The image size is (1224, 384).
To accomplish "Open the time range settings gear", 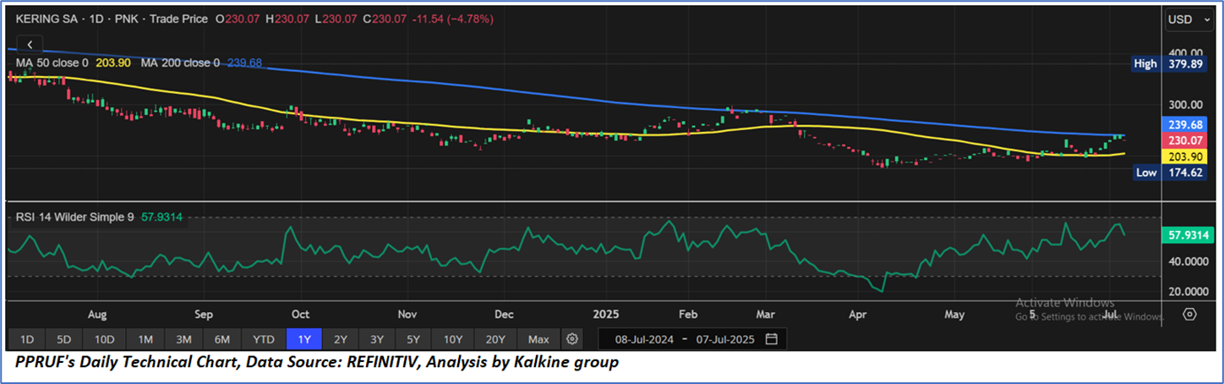I will point(572,339).
